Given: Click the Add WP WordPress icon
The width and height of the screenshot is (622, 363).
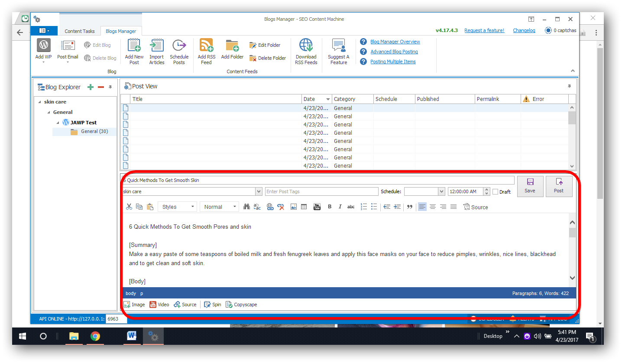Looking at the screenshot, I should [43, 45].
